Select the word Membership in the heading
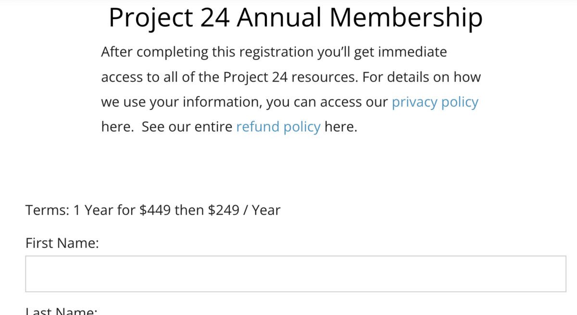Image resolution: width=577 pixels, height=315 pixels. click(x=406, y=18)
